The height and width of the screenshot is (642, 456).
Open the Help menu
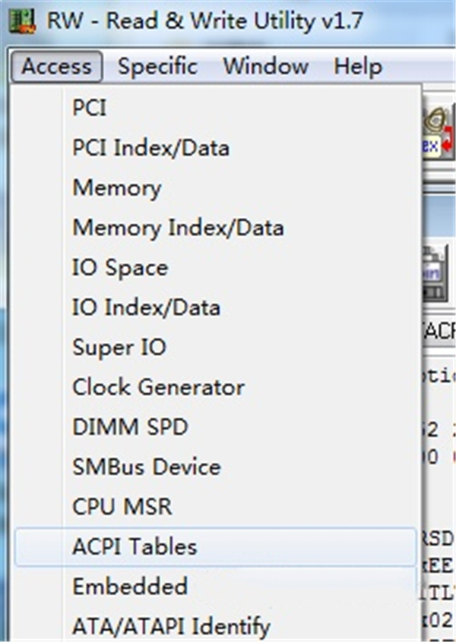click(x=356, y=67)
